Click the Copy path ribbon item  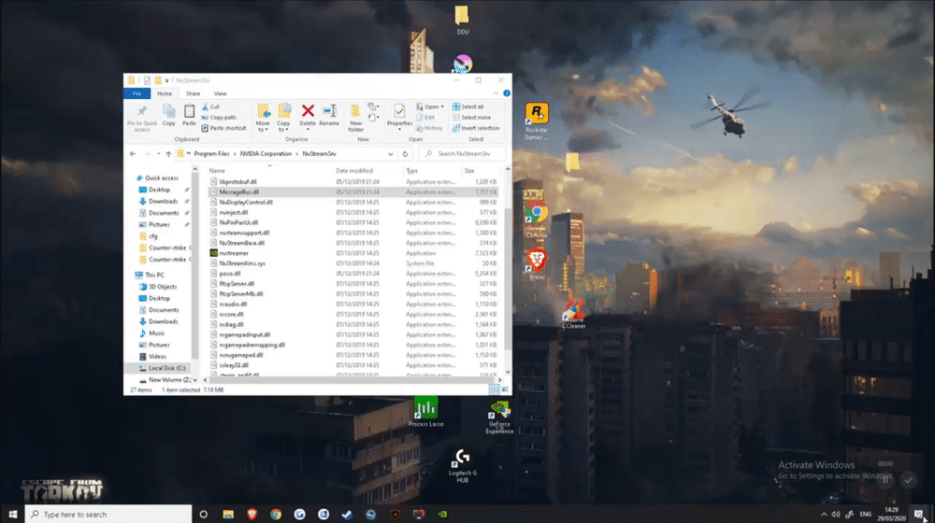click(x=219, y=118)
